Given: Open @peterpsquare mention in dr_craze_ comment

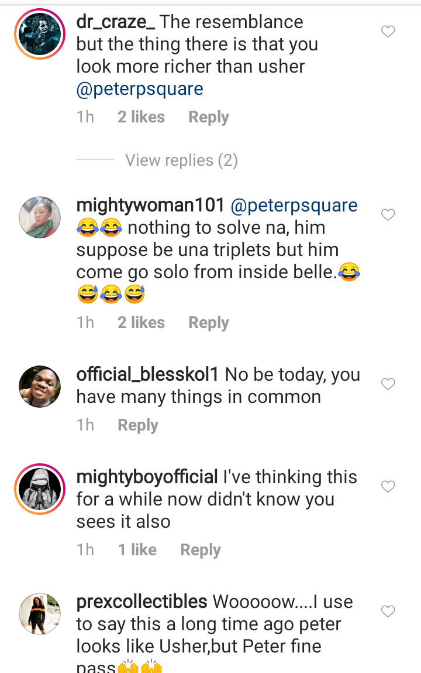Looking at the screenshot, I should pos(140,89).
